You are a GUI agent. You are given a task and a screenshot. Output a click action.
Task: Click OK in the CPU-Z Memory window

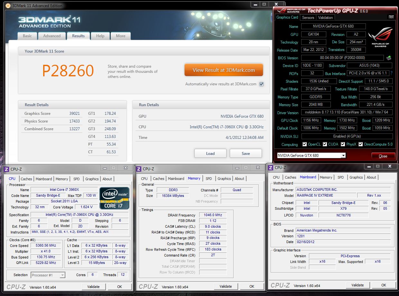click(252, 286)
